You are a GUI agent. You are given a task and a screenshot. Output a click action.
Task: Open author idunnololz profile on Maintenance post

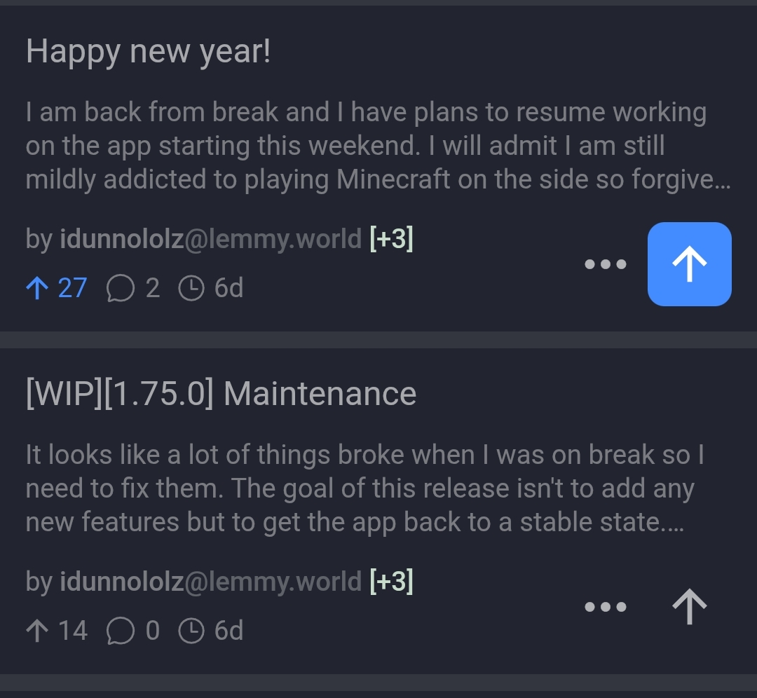click(210, 582)
